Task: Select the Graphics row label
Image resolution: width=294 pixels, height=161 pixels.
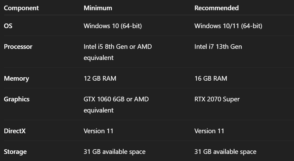Action: pyautogui.click(x=17, y=99)
